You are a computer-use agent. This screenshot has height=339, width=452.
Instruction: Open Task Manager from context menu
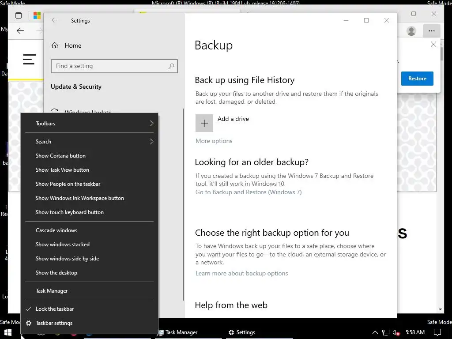89,291
